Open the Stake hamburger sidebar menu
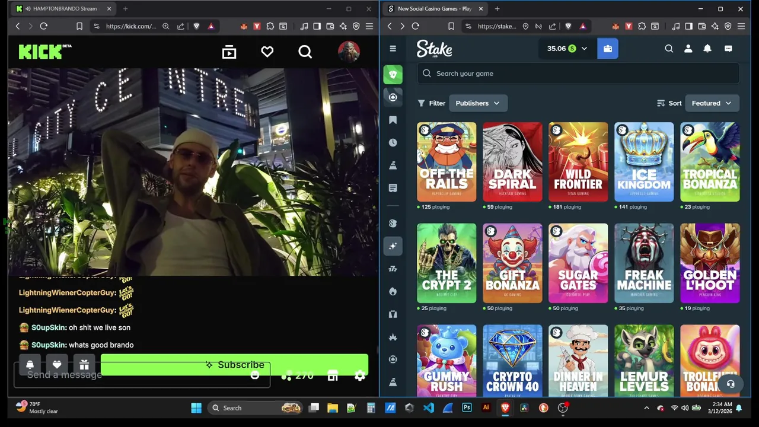 [x=393, y=49]
